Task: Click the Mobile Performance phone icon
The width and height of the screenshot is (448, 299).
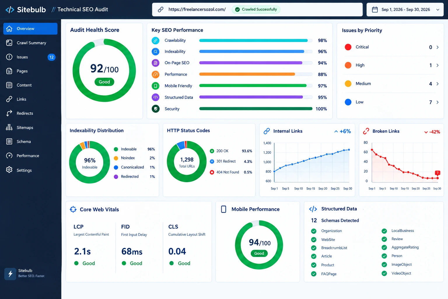Action: tap(224, 209)
